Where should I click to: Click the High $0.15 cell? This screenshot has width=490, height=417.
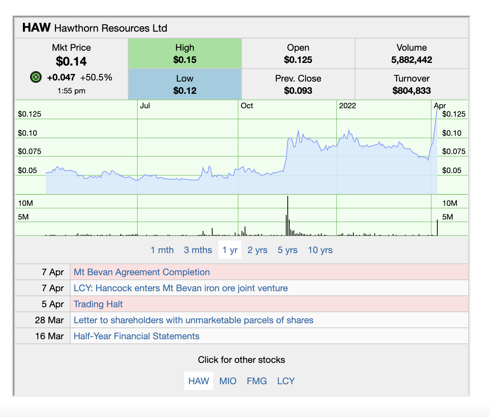pyautogui.click(x=185, y=53)
